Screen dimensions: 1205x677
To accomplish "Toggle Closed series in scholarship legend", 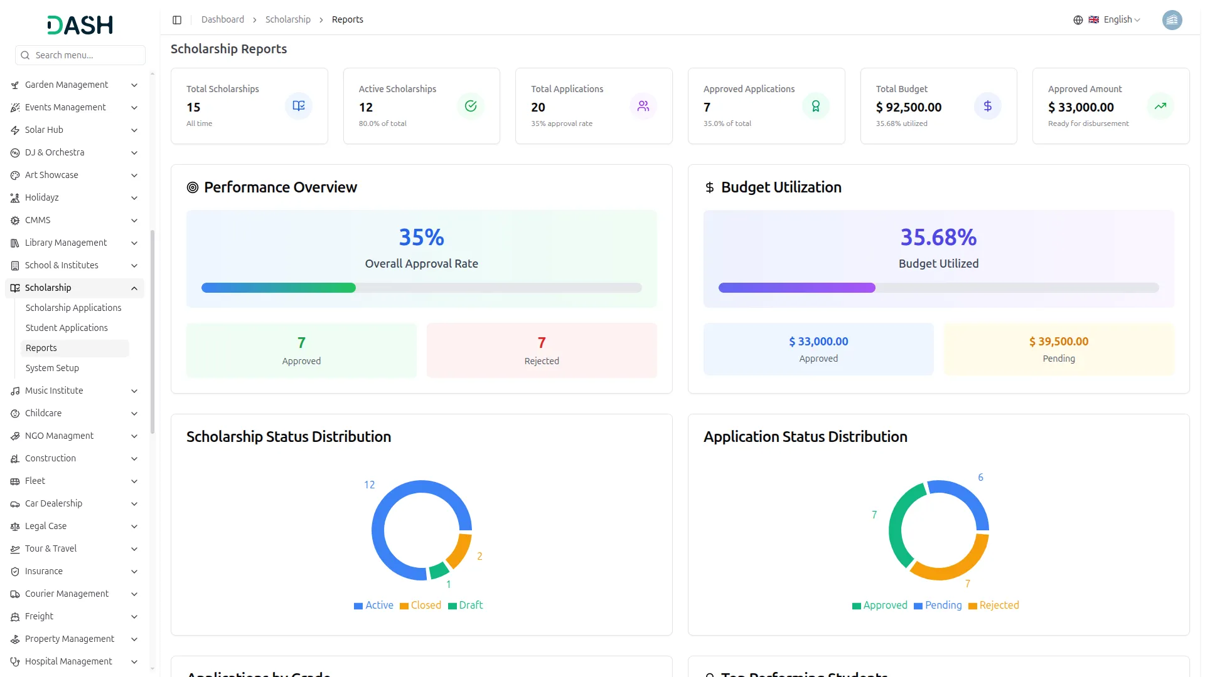I will coord(420,606).
